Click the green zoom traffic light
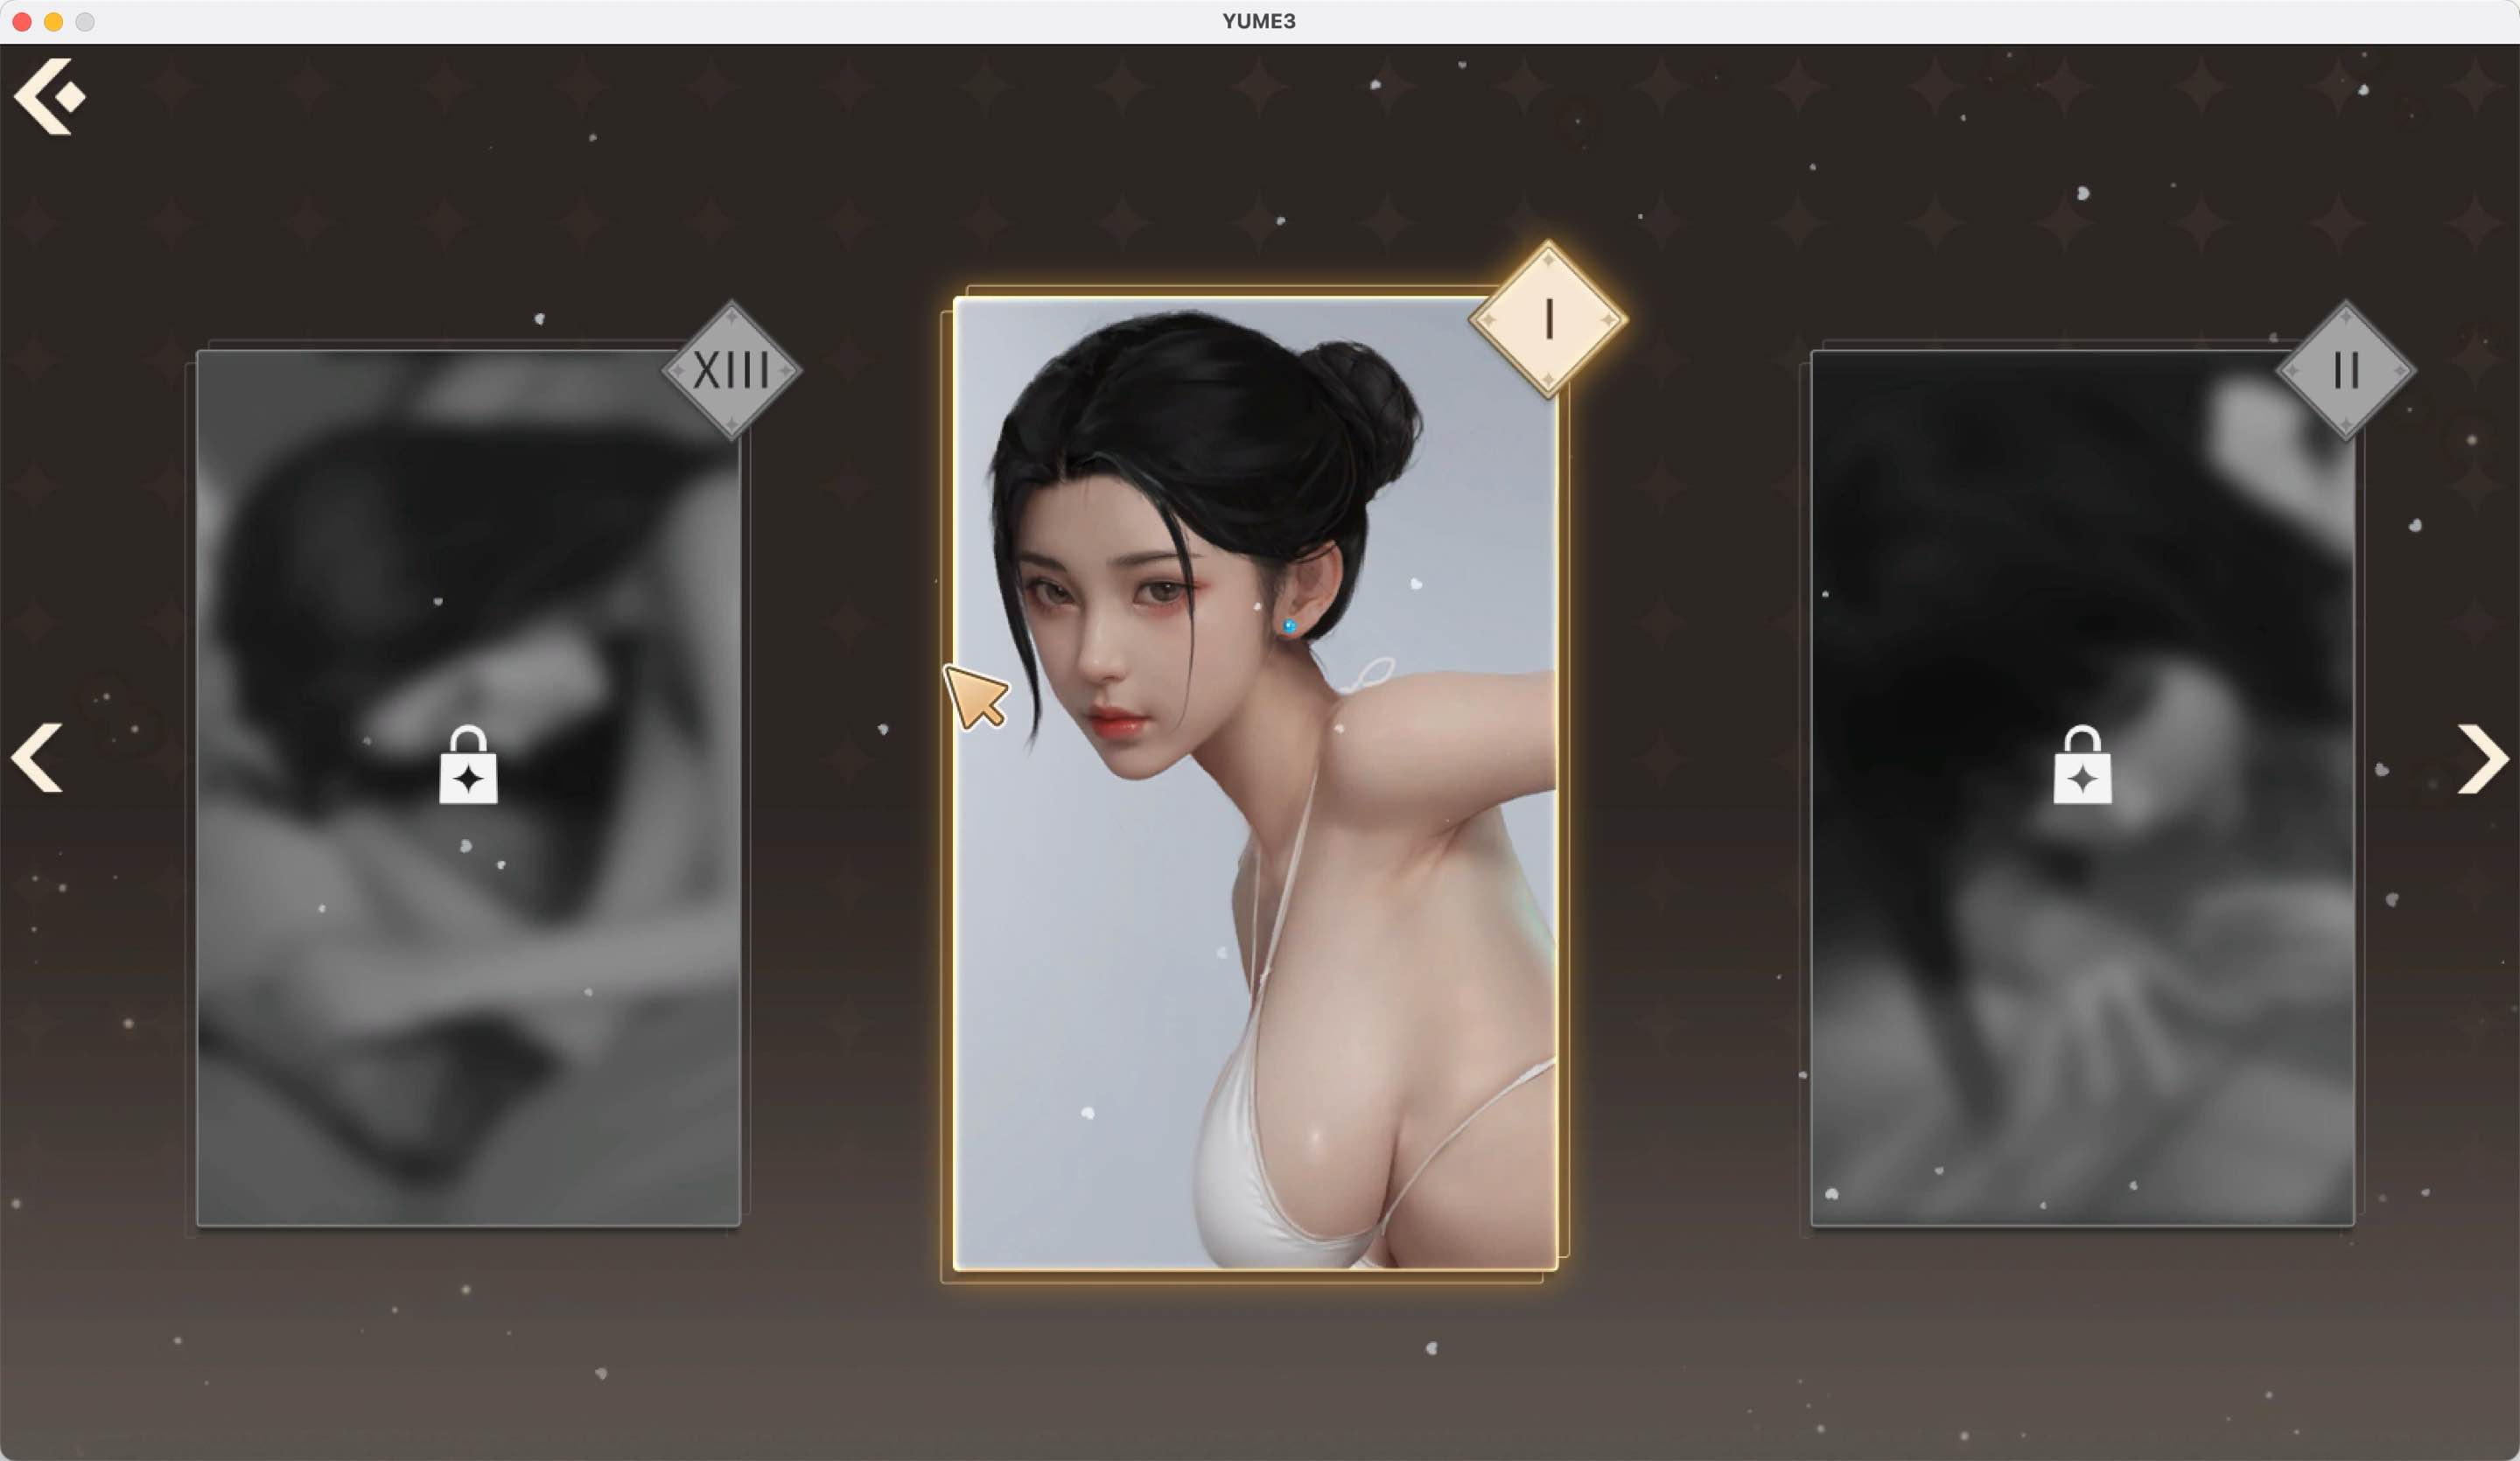The width and height of the screenshot is (2520, 1461). tap(86, 21)
